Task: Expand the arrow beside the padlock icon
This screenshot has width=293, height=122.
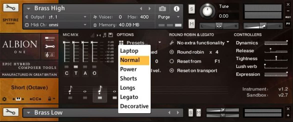Action: pos(54,99)
